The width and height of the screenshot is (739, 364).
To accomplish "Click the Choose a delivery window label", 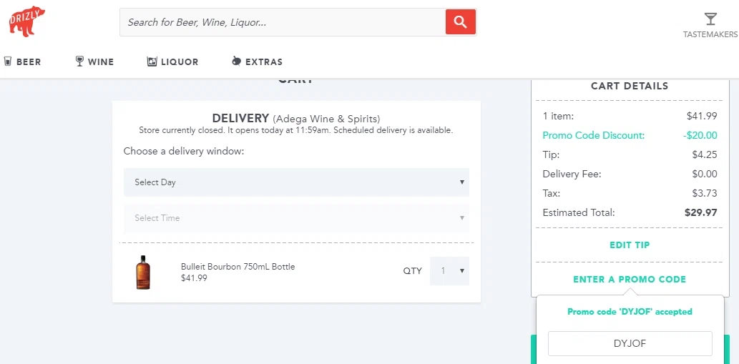I will pos(184,152).
